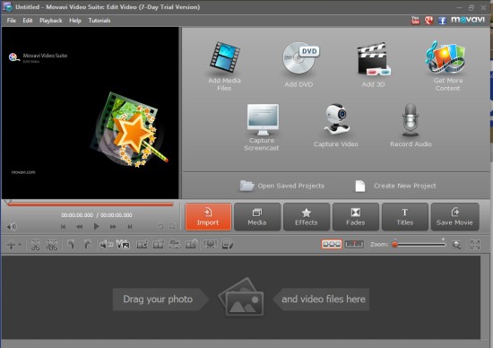The image size is (493, 348).
Task: Fast forward the preview playback
Action: coord(113,227)
